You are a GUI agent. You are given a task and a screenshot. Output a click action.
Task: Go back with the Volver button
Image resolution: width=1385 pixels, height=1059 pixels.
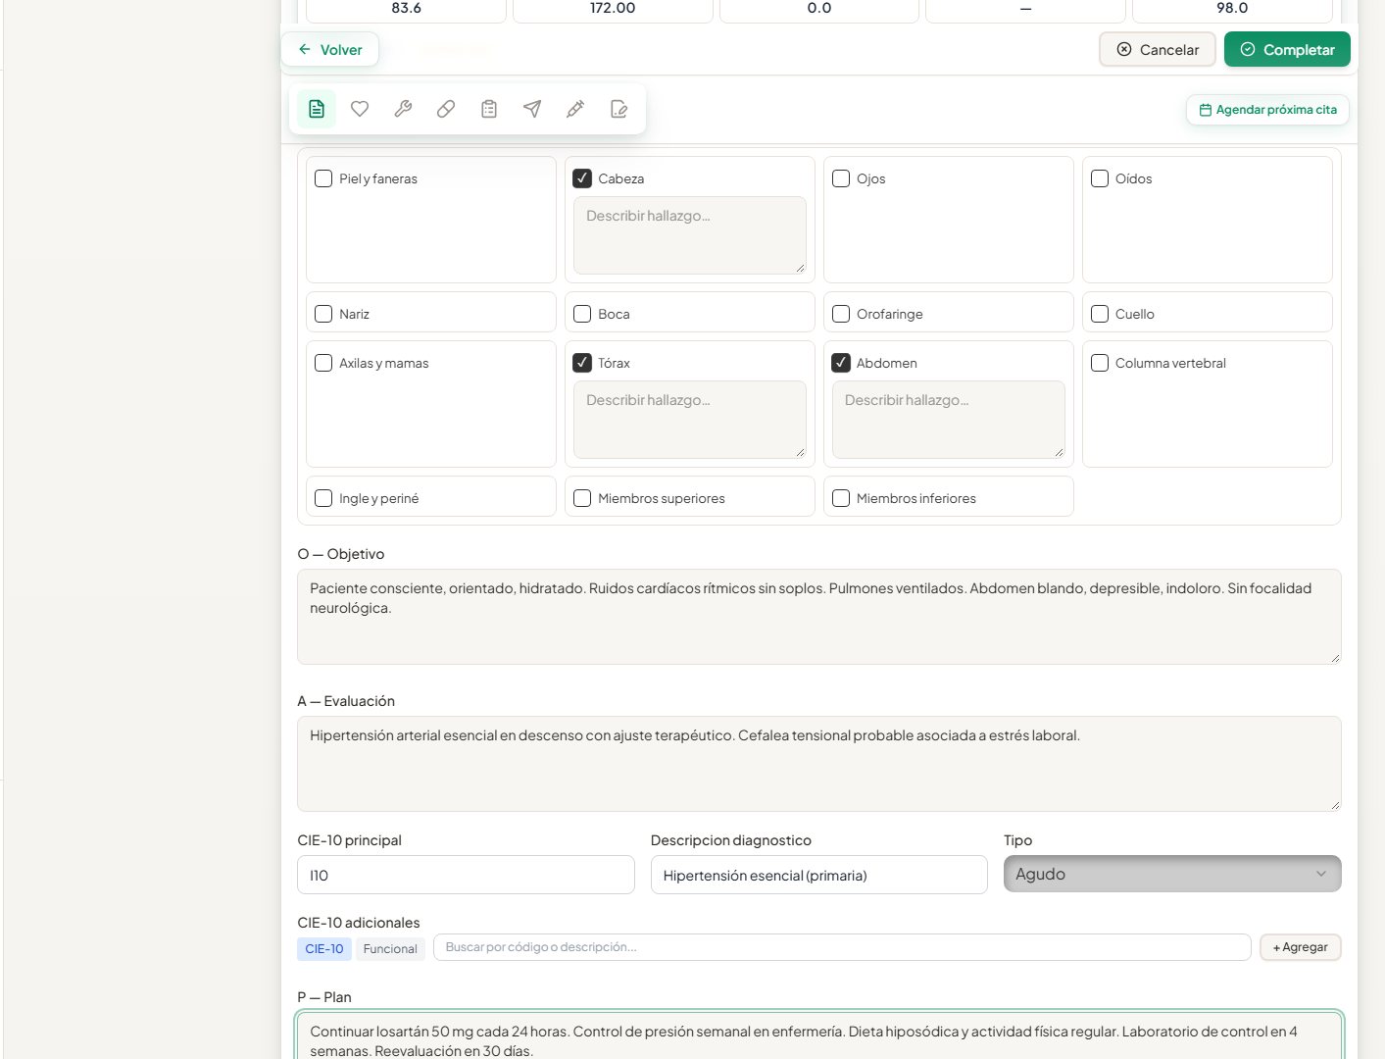pos(330,49)
